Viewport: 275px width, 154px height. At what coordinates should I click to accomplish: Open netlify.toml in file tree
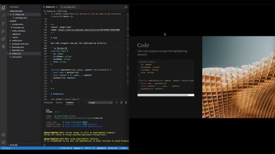click(x=17, y=41)
